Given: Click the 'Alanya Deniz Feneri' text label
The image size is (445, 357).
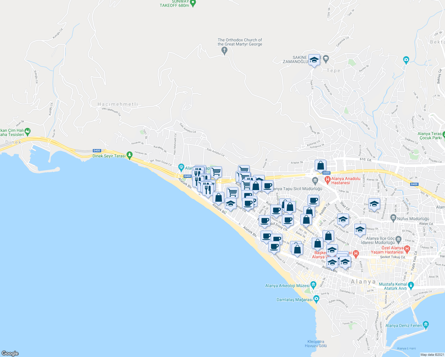Looking at the screenshot, I should [404, 325].
